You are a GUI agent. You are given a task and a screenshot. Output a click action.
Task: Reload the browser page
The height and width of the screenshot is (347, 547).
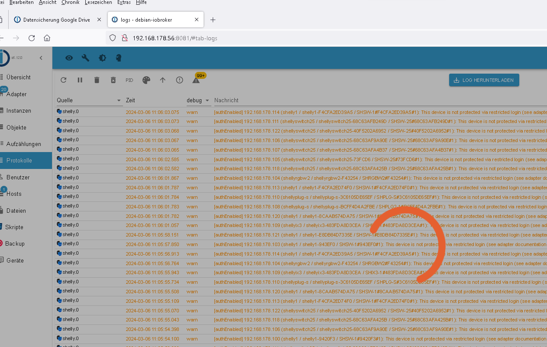click(31, 38)
